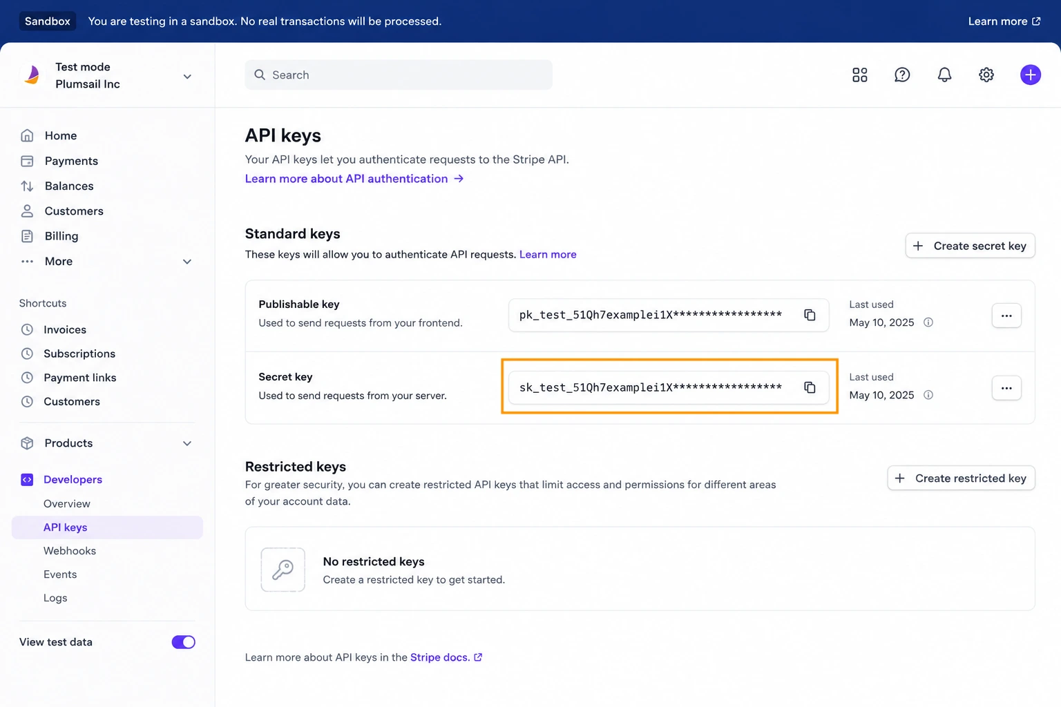Screen dimensions: 1061x707
Task: Click Learn more in the sandbox banner
Action: click(1004, 21)
